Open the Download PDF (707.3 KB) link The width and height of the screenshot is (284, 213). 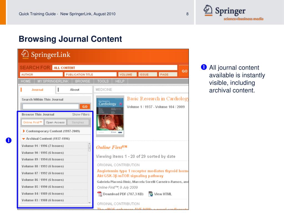click(123, 194)
